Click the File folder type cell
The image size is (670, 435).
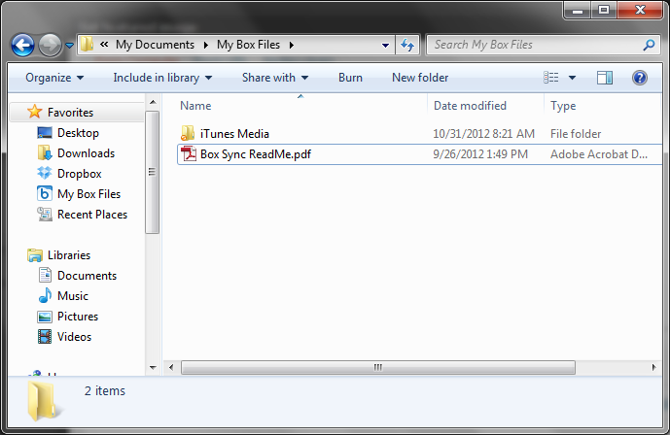576,133
